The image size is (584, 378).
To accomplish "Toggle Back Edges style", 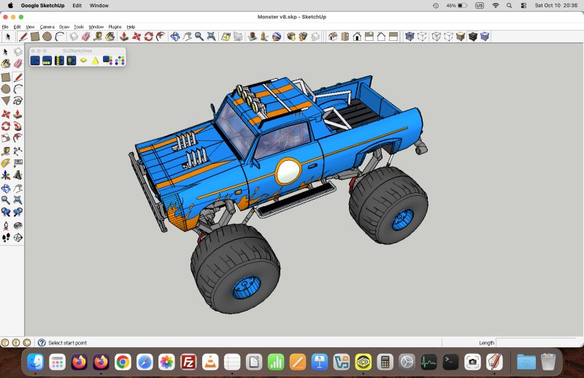I will click(x=422, y=37).
